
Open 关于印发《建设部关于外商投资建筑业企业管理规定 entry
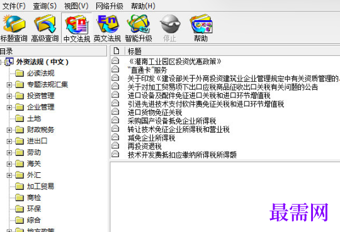(233, 79)
